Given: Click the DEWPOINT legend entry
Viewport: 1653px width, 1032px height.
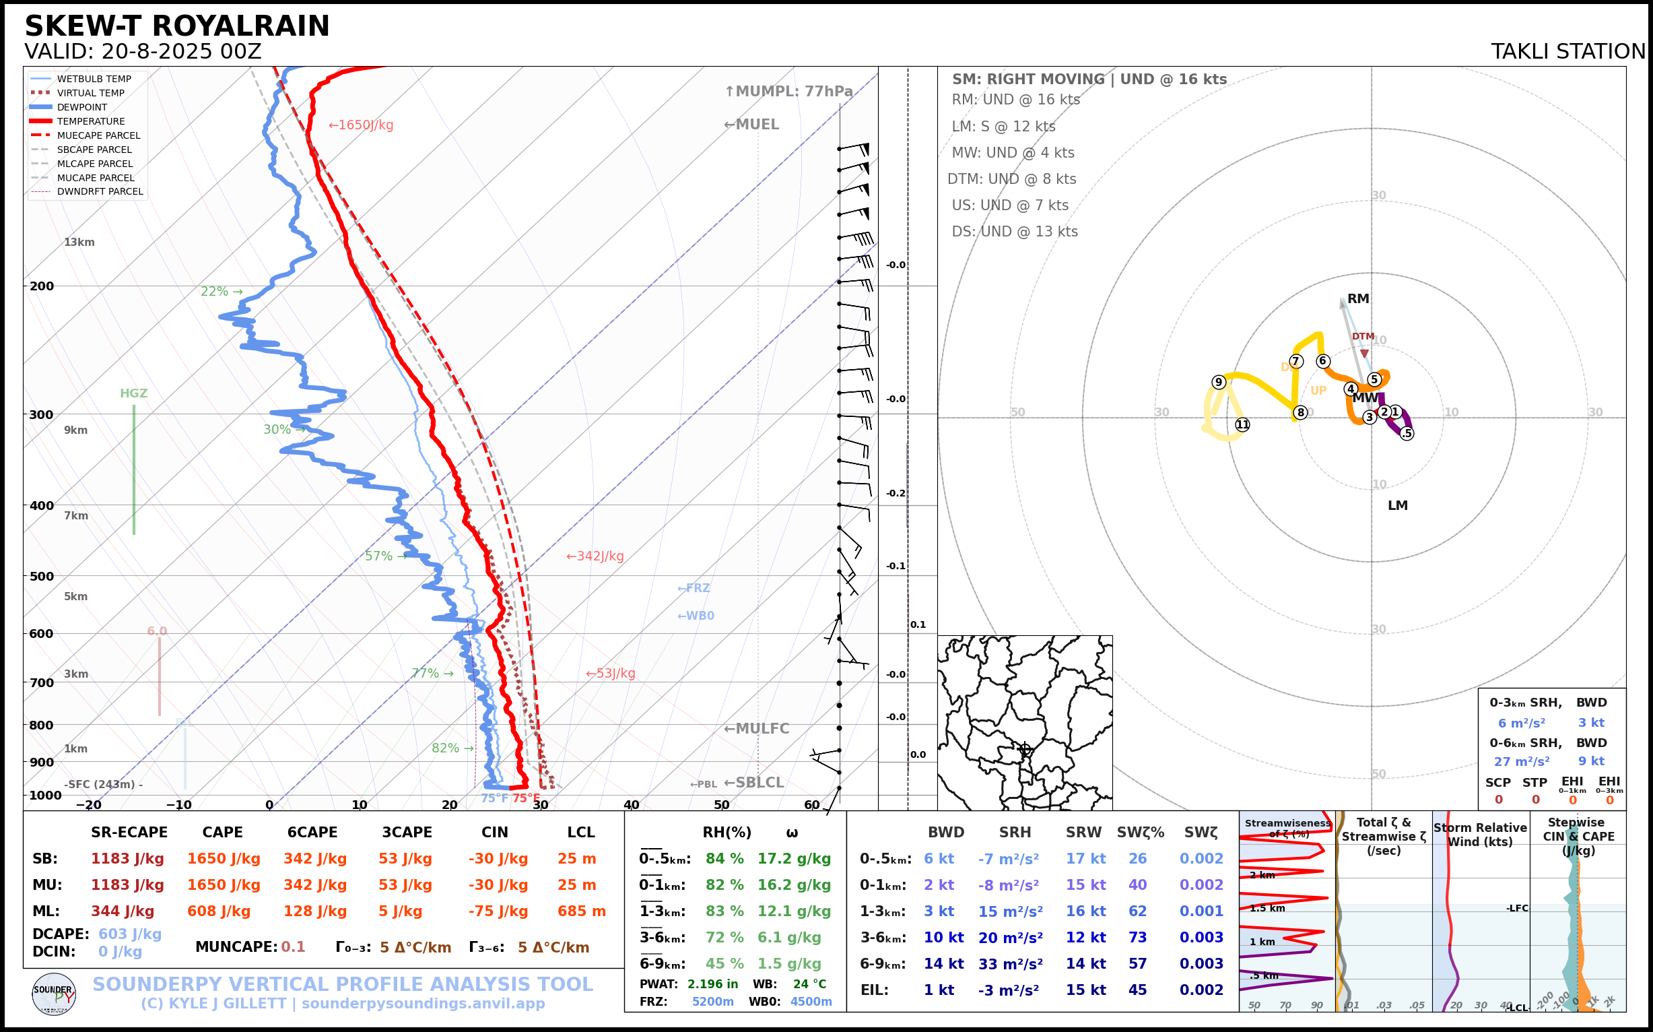Looking at the screenshot, I should [82, 107].
